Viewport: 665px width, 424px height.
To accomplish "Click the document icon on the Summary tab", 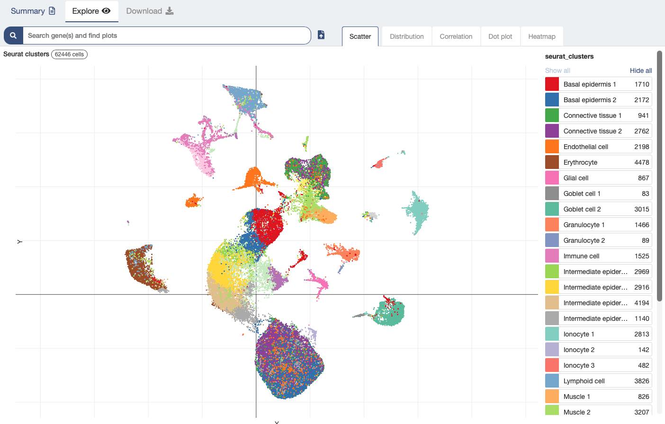I will 52,10.
